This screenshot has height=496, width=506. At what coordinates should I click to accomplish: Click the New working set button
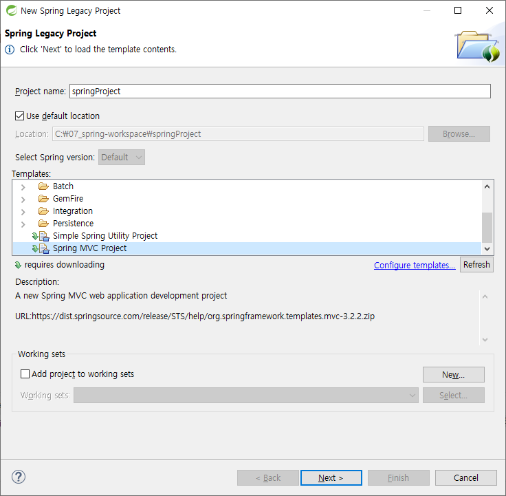click(453, 375)
